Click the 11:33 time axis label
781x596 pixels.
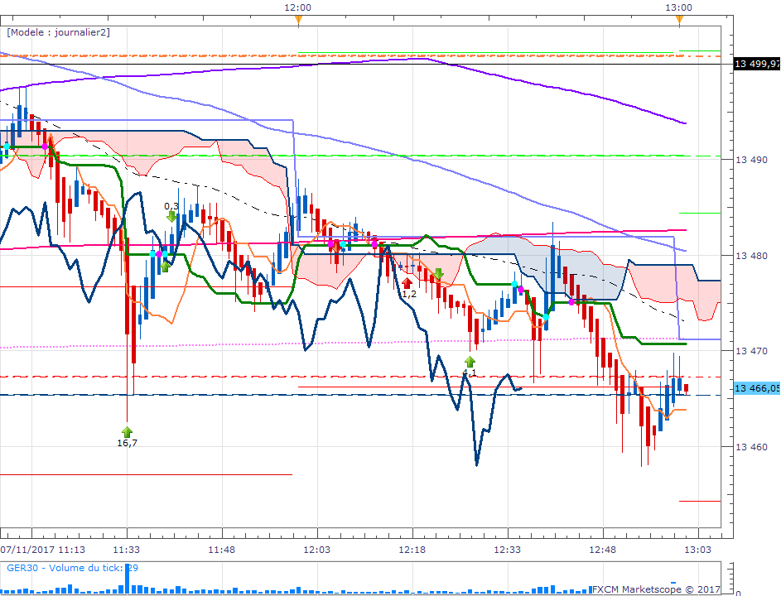point(127,550)
